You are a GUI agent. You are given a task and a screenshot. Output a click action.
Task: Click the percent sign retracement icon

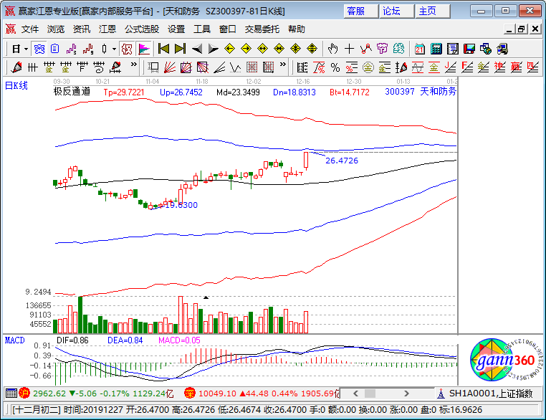coord(335,67)
